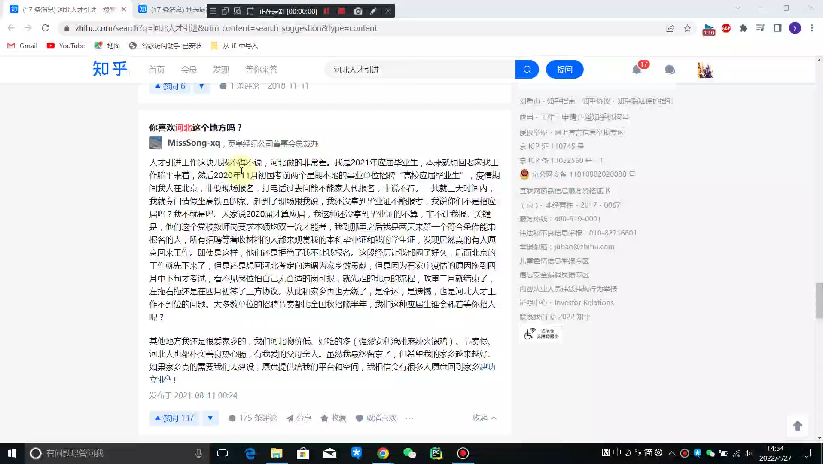Click the accessibility 适老化 无障碍服务 badge

point(541,334)
